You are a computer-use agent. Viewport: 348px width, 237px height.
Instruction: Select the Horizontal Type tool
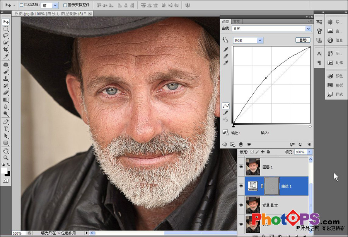(x=6, y=129)
